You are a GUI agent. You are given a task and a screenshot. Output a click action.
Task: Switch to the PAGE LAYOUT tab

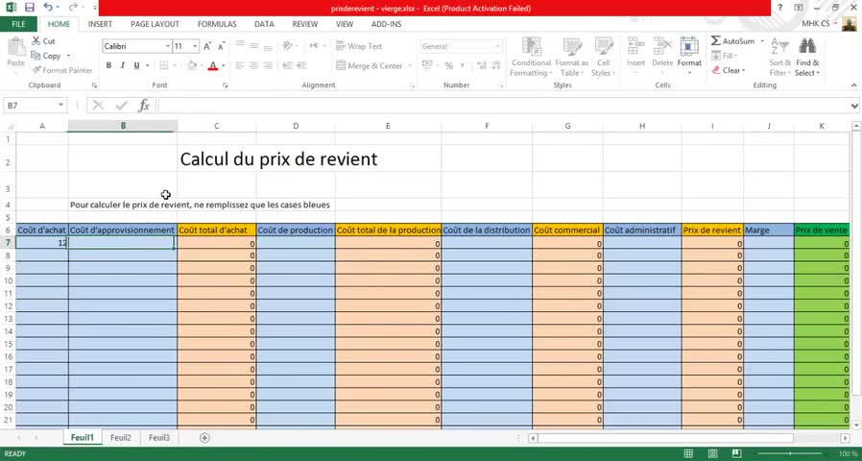[x=156, y=24]
